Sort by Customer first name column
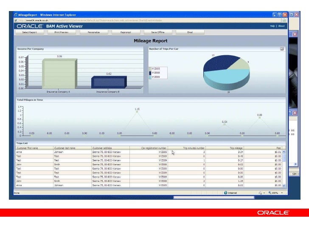The image size is (309, 232). pyautogui.click(x=34, y=148)
